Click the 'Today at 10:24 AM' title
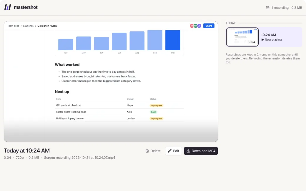The height and width of the screenshot is (191, 306). pos(27,151)
